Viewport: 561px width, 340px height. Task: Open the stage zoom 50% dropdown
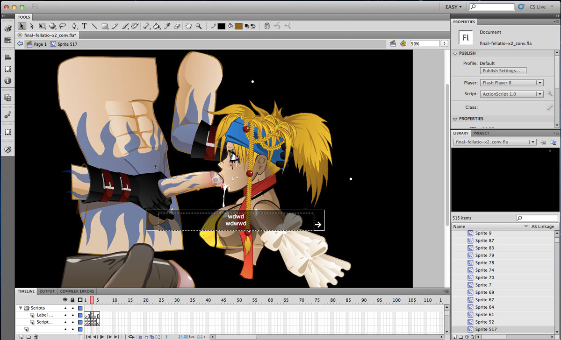click(x=443, y=43)
